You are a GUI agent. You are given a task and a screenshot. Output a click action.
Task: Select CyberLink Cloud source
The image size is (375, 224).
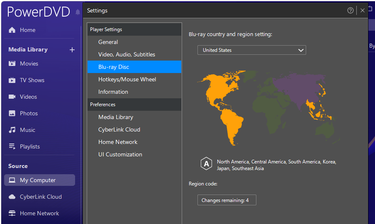tap(41, 197)
